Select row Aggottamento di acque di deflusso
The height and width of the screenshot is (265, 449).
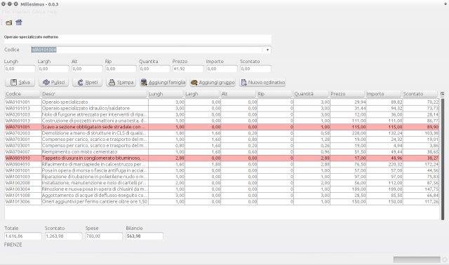(222, 196)
